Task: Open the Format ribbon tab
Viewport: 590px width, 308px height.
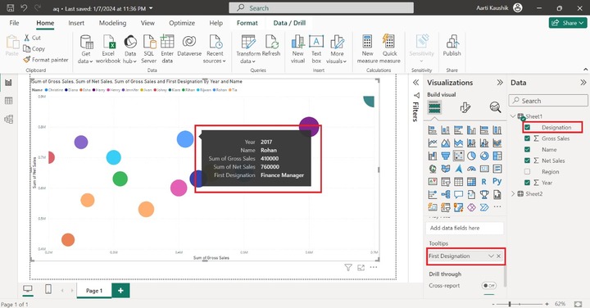Action: tap(247, 23)
